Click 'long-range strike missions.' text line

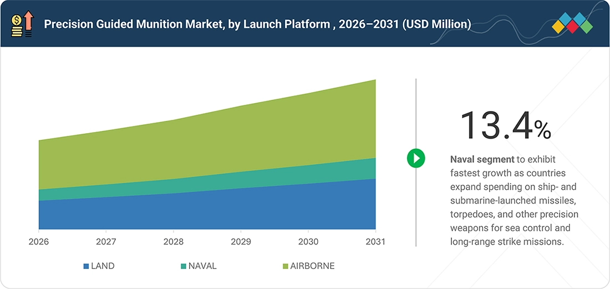pyautogui.click(x=507, y=241)
